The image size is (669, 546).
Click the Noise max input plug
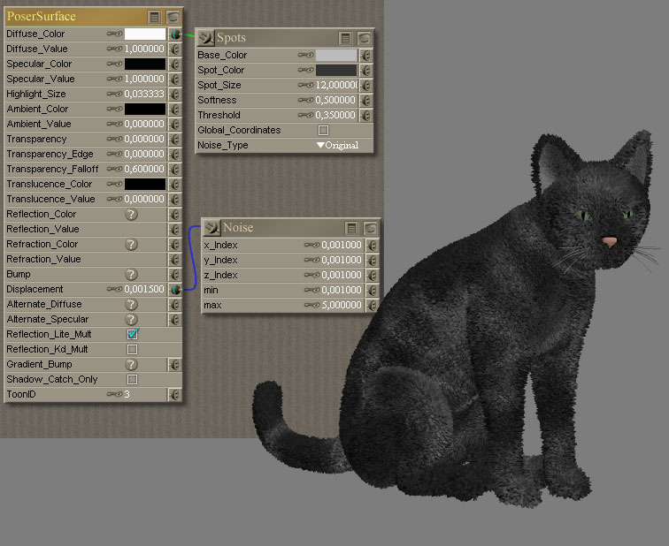[372, 306]
